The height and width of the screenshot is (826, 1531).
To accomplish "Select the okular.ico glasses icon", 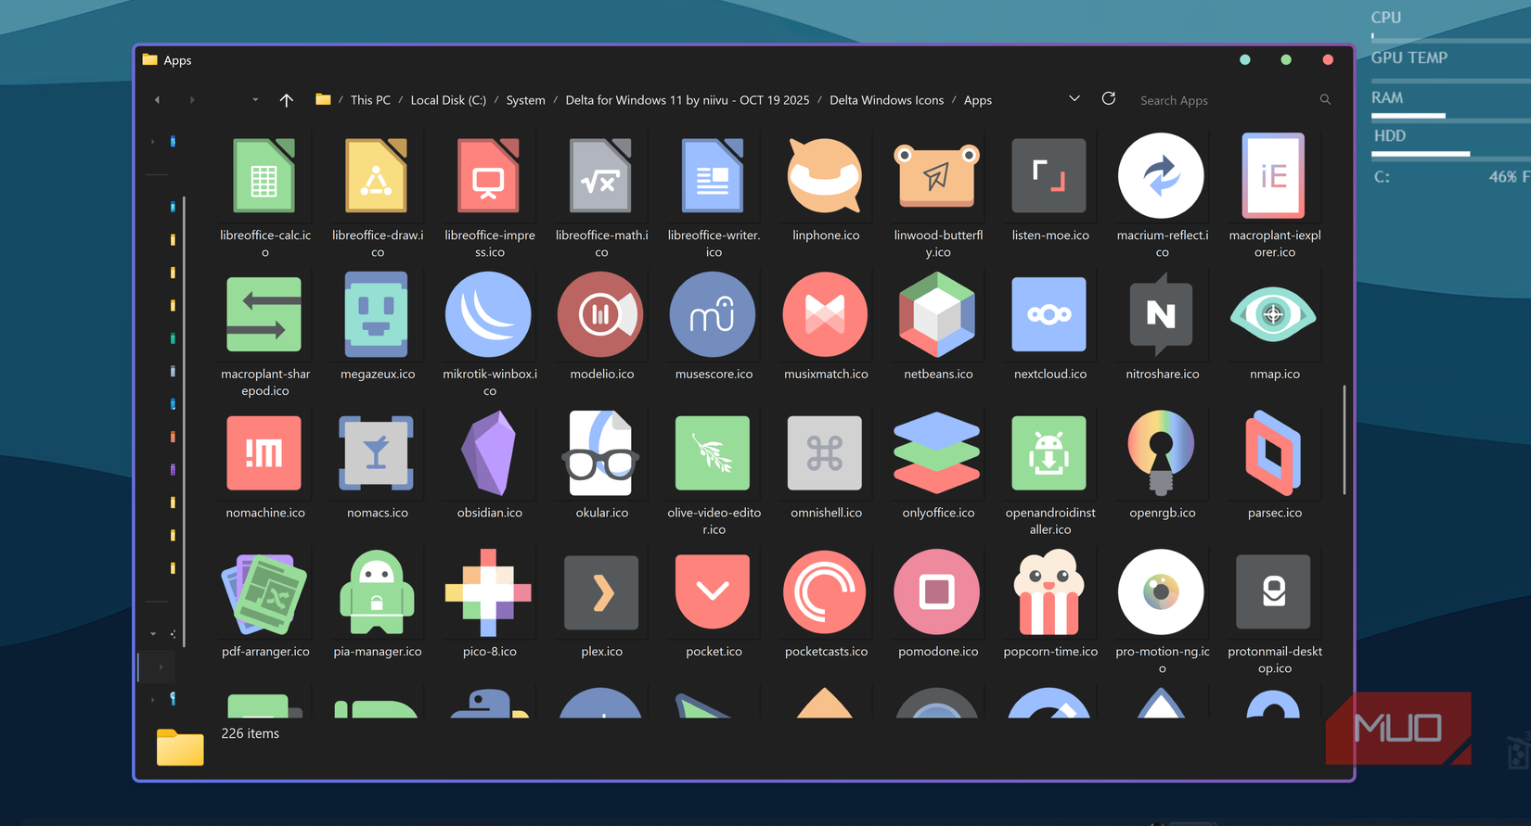I will [x=601, y=453].
